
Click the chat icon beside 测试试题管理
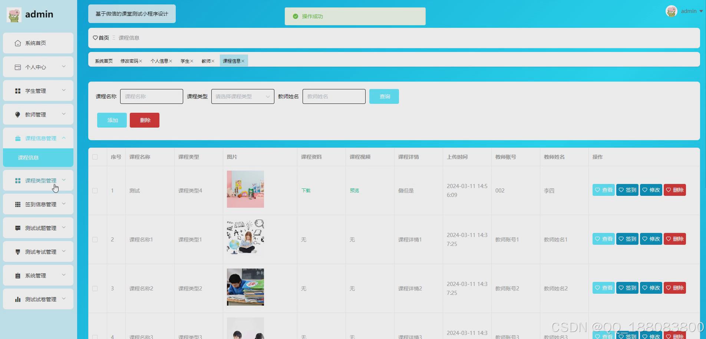coord(17,228)
